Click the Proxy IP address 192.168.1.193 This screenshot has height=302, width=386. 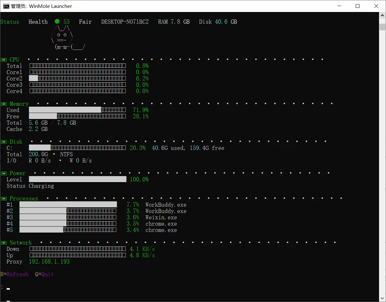coord(49,262)
